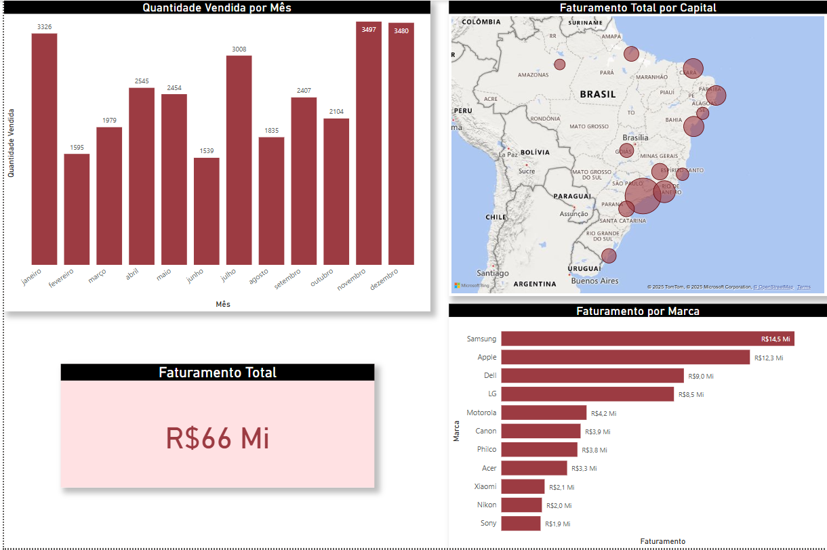Select the abril bar showing 2545
Screen dimensions: 827x550
click(x=142, y=176)
